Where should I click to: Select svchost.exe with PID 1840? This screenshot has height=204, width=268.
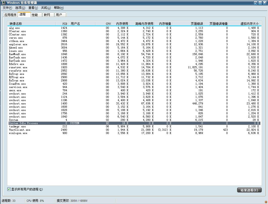click(134, 117)
